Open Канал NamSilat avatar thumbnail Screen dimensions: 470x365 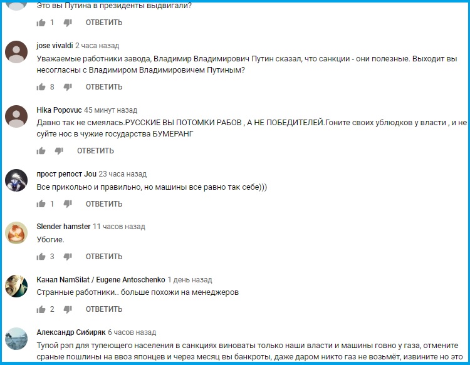[16, 286]
